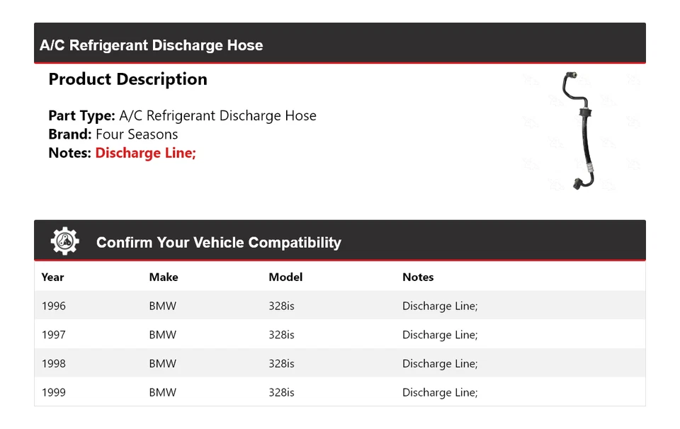The height and width of the screenshot is (429, 680).
Task: Click the Product Description heading
Action: click(x=127, y=79)
